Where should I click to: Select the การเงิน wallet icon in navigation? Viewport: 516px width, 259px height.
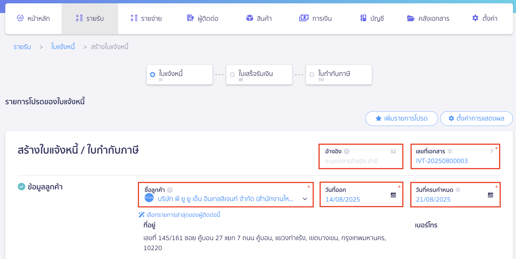pos(304,18)
